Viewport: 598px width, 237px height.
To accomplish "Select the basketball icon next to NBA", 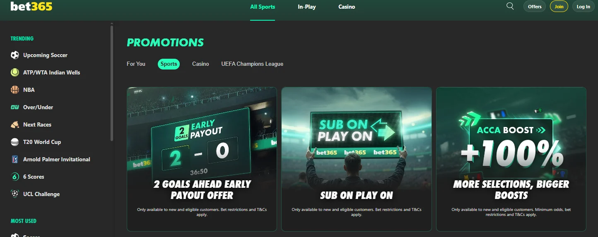I will point(15,90).
